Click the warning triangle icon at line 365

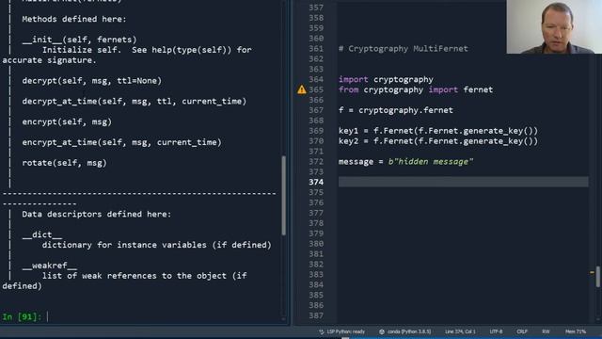(302, 89)
